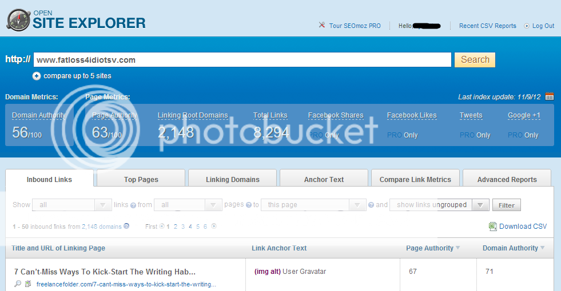561x291 pixels.
Task: Click the Open Site Explorer compass logo
Action: [x=19, y=20]
